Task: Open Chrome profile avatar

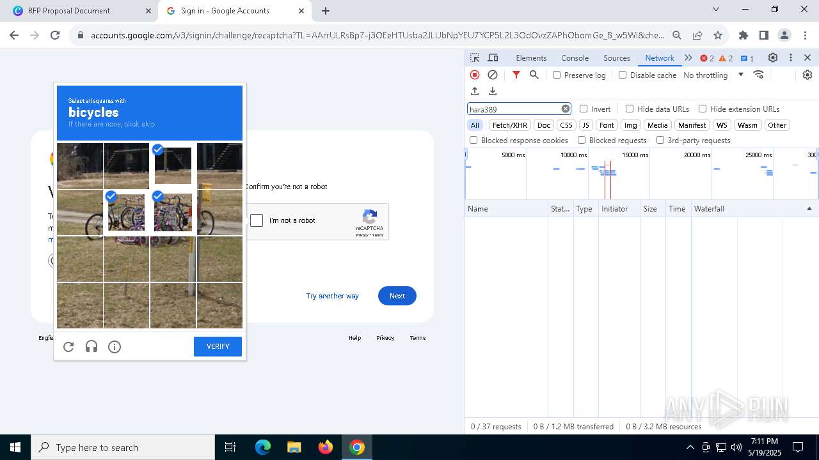Action: 784,35
